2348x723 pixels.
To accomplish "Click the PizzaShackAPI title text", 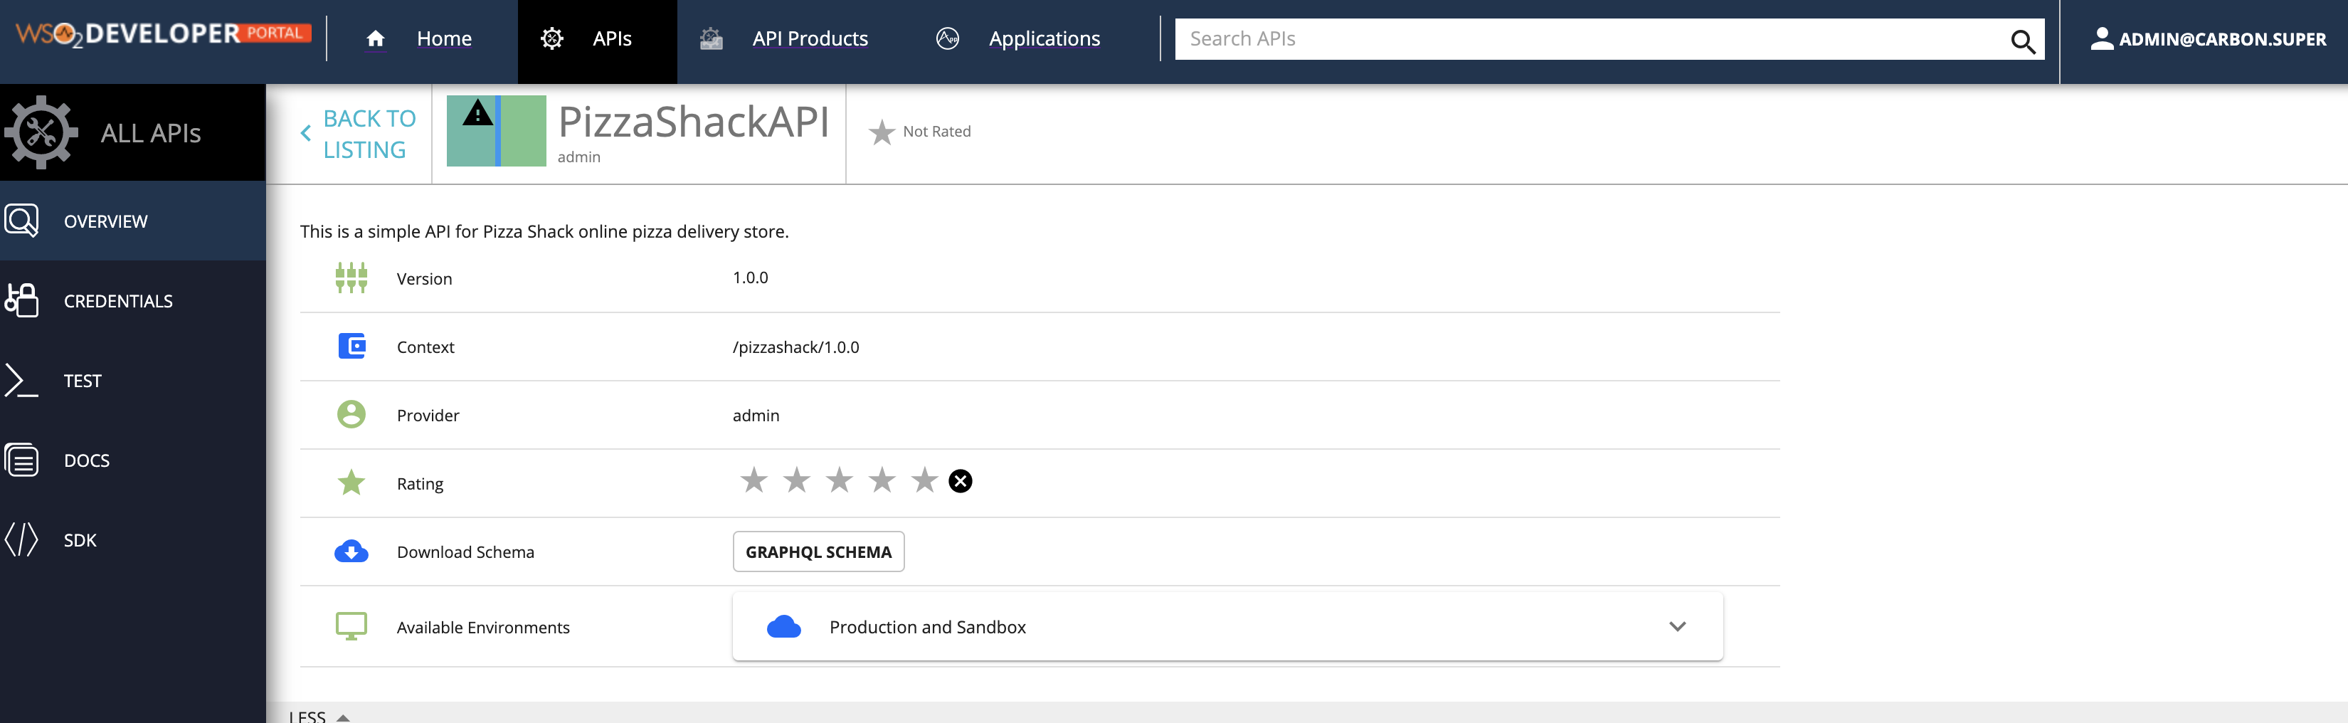I will [x=693, y=122].
